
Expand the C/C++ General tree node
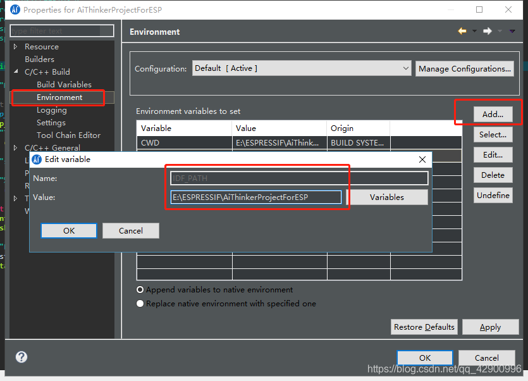15,147
